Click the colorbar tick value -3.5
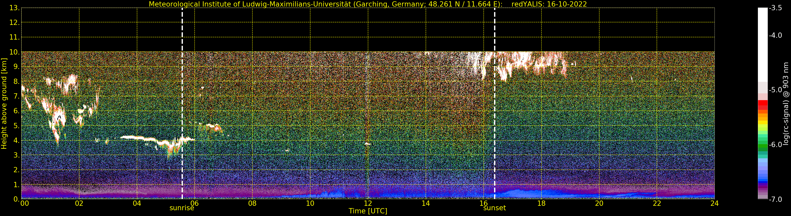The width and height of the screenshot is (791, 216). (x=775, y=8)
